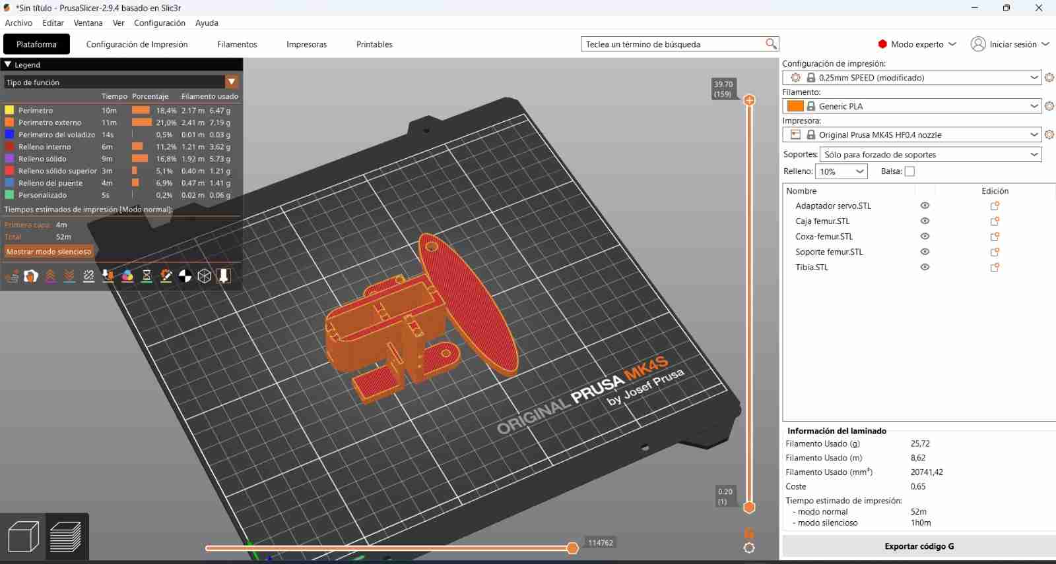The height and width of the screenshot is (564, 1056).
Task: Open the Soportes dropdown
Action: point(931,154)
